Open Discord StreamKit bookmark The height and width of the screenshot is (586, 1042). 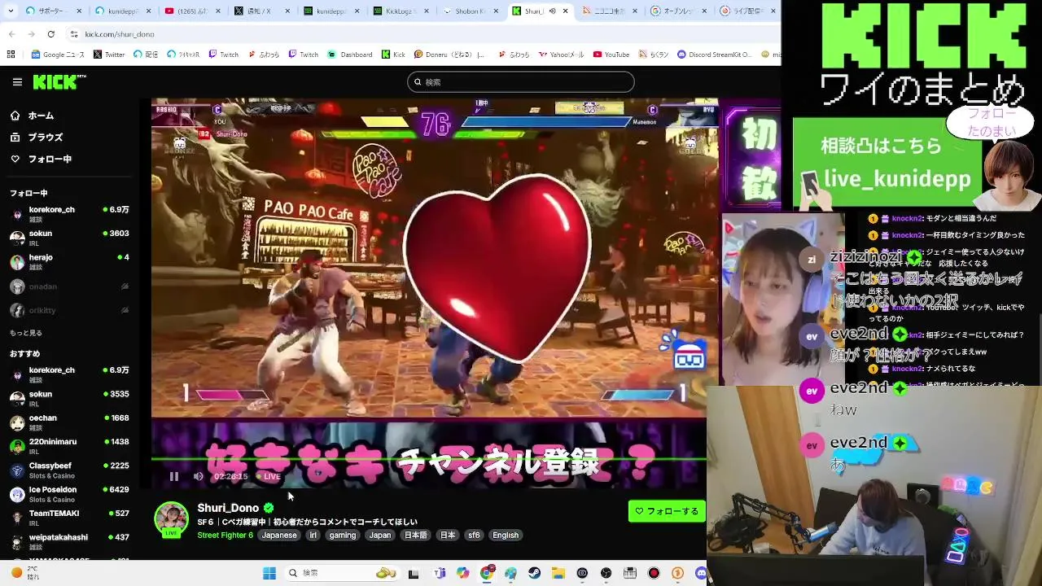[715, 55]
